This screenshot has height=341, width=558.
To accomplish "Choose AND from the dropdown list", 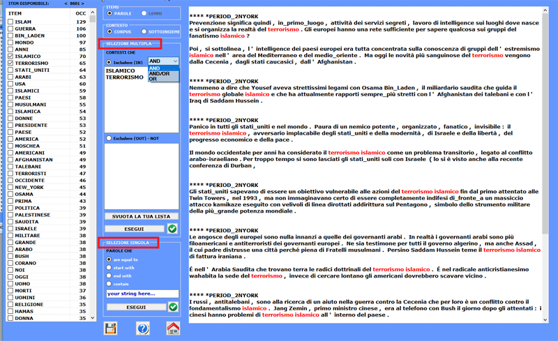I will [163, 68].
